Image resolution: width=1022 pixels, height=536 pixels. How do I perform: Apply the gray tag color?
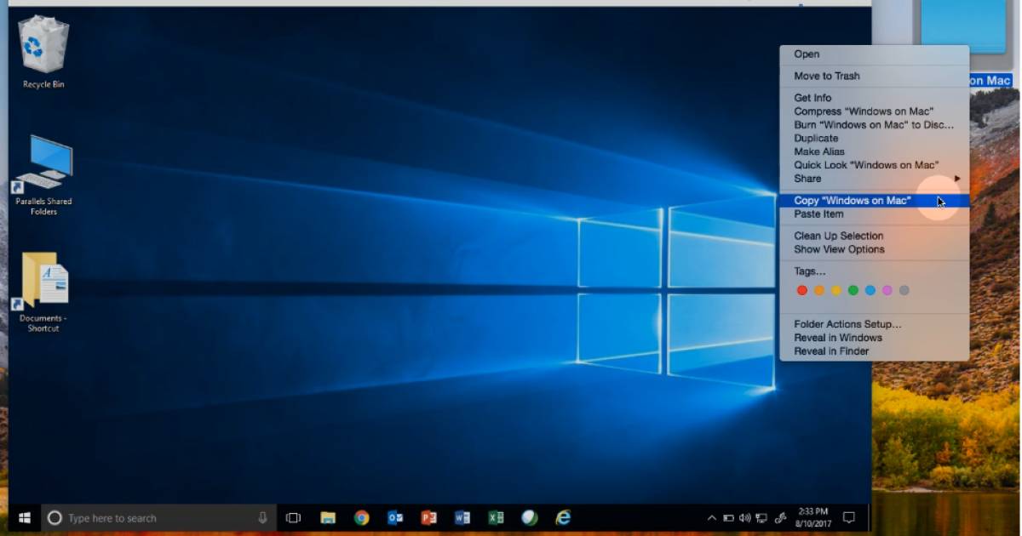click(904, 291)
